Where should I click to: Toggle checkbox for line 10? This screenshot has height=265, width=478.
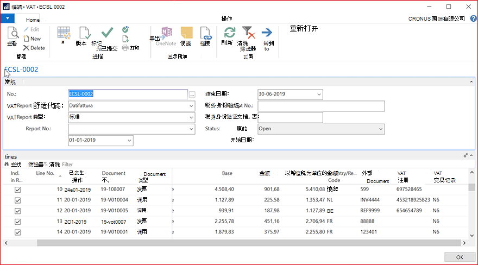click(x=18, y=190)
